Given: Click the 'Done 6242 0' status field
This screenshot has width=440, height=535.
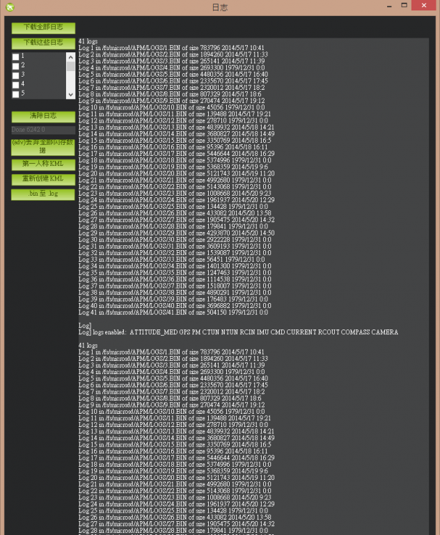Looking at the screenshot, I should pos(43,130).
